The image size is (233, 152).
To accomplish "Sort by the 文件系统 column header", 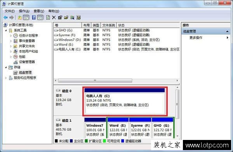I will (109, 25).
